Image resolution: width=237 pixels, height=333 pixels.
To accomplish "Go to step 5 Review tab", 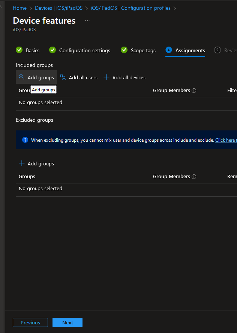I will coord(225,50).
